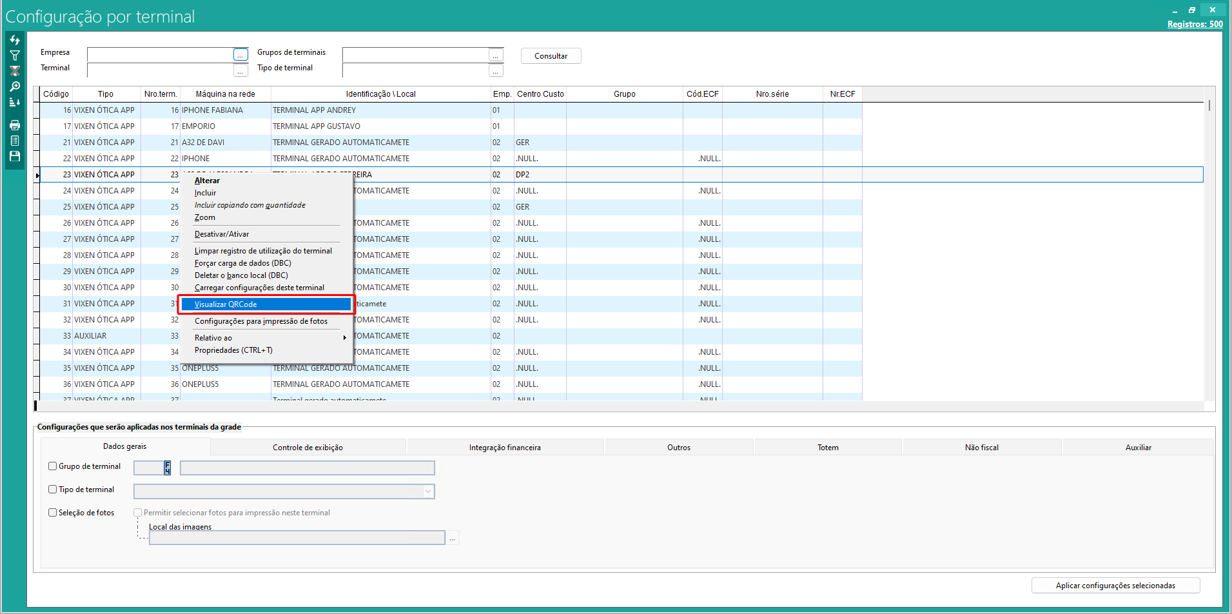Click Aplicar configurações selecionadas button

[1115, 586]
